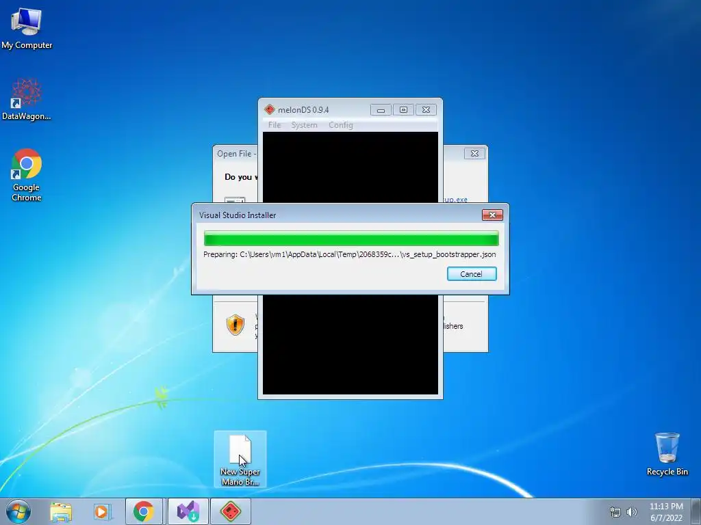Screen dimensions: 701x525
Task: Click the melonDS title bar icon
Action: pyautogui.click(x=269, y=109)
